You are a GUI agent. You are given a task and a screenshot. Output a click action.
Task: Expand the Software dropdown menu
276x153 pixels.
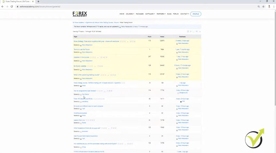point(150,14)
